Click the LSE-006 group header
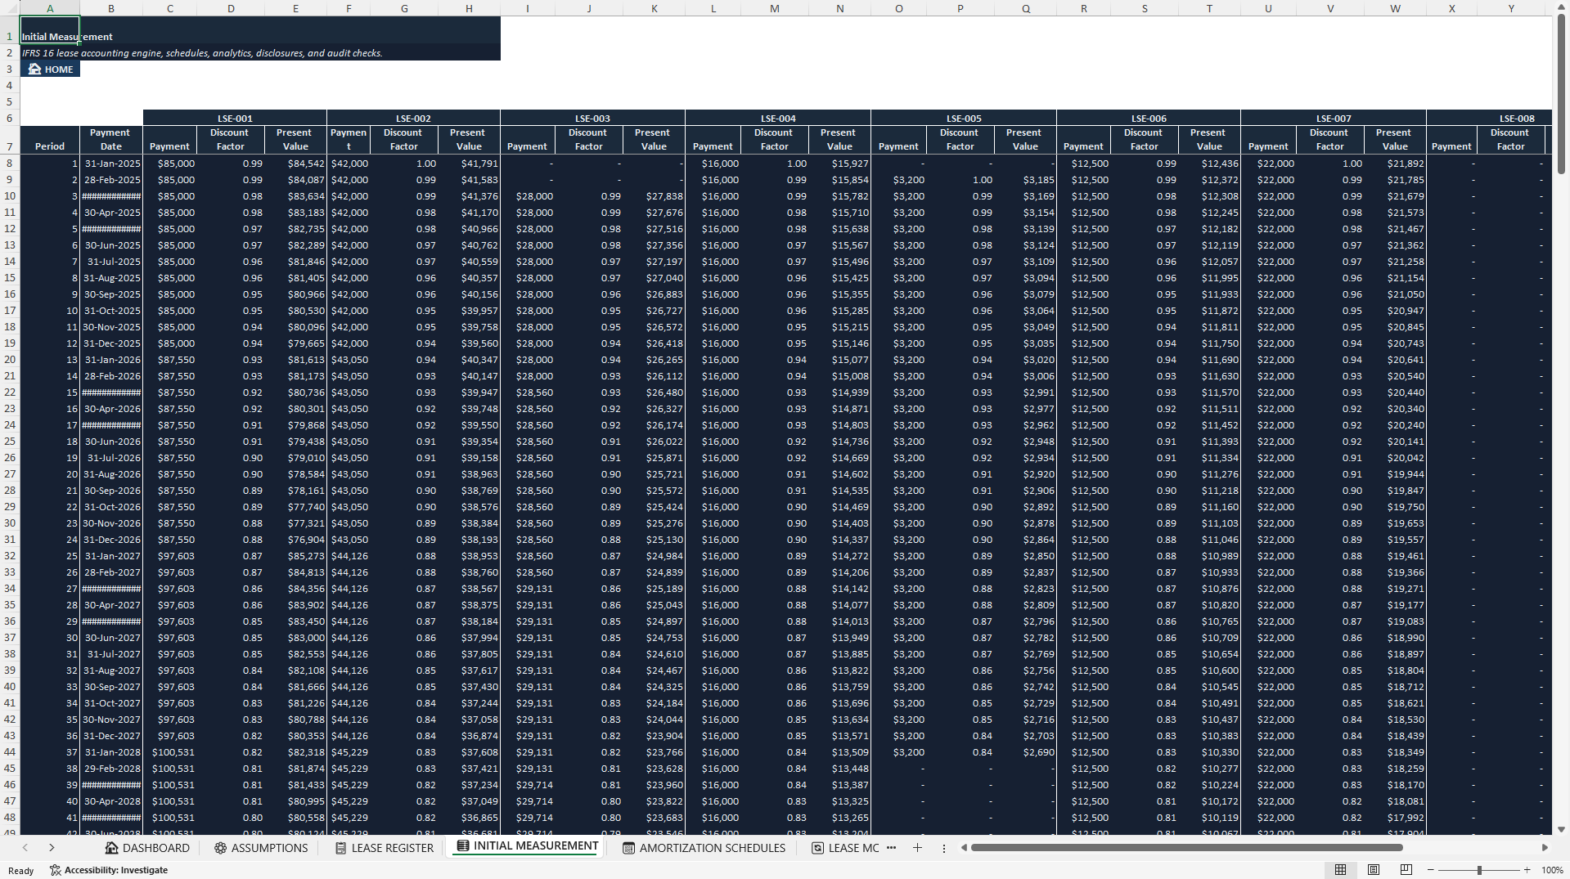1570x879 pixels. coord(1149,119)
